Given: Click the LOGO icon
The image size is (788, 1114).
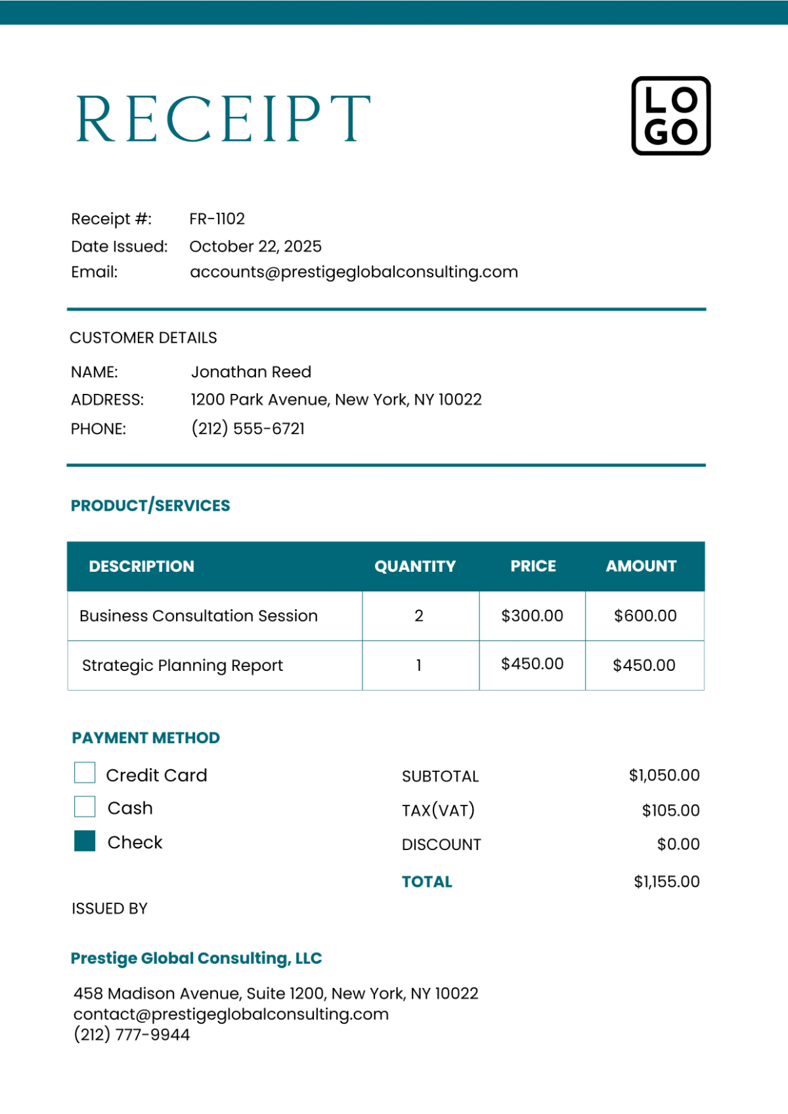Looking at the screenshot, I should (670, 116).
